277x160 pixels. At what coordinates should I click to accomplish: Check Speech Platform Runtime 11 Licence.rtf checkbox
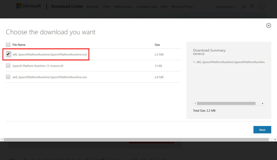pyautogui.click(x=8, y=65)
